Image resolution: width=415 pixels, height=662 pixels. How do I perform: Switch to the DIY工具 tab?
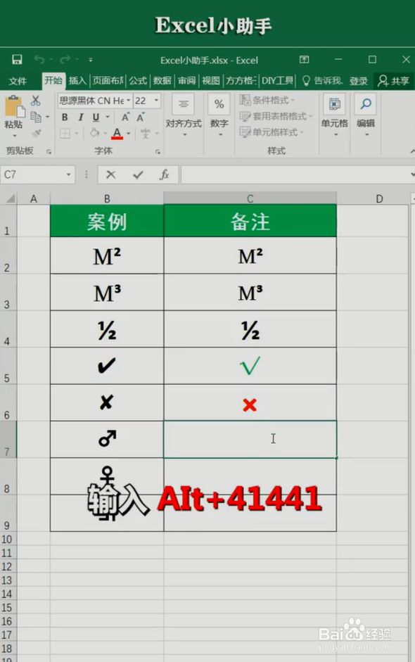[x=277, y=81]
